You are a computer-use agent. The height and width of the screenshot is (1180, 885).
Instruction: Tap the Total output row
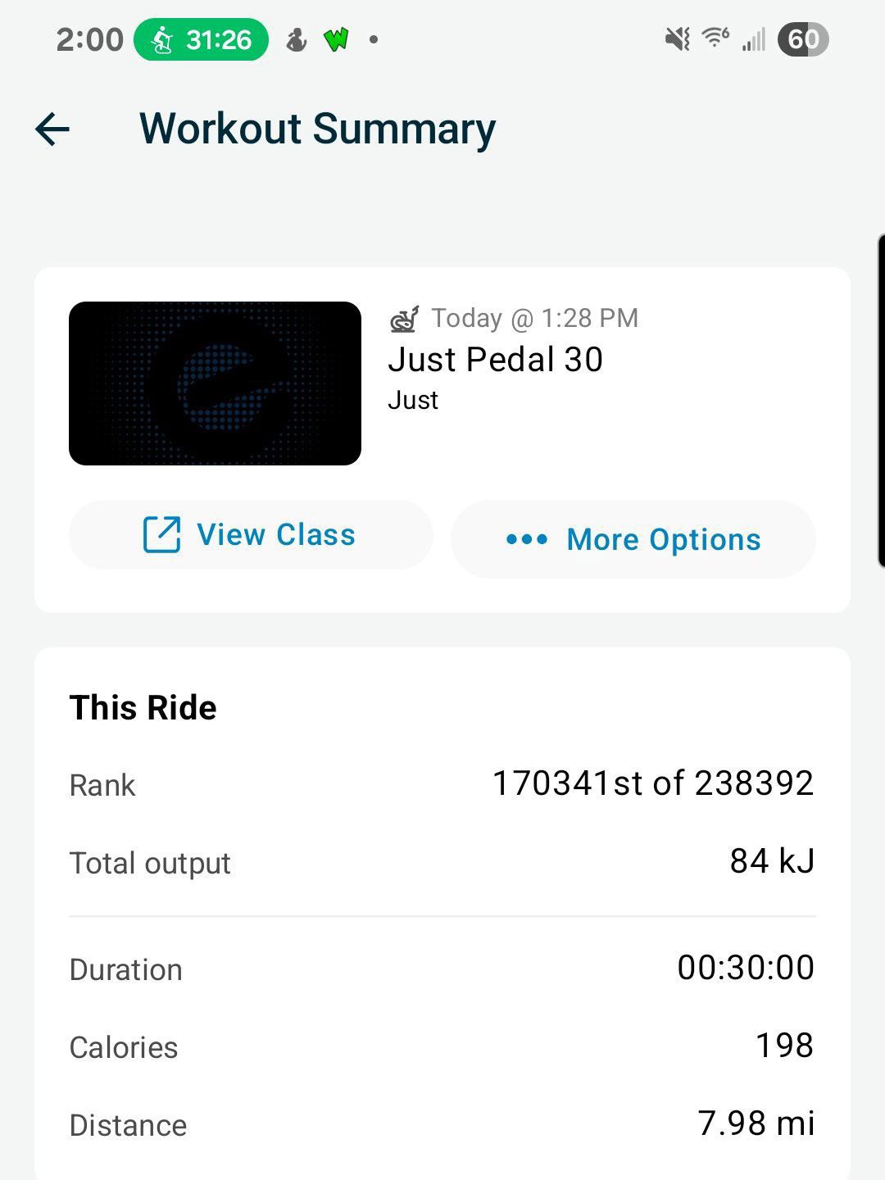tap(442, 863)
